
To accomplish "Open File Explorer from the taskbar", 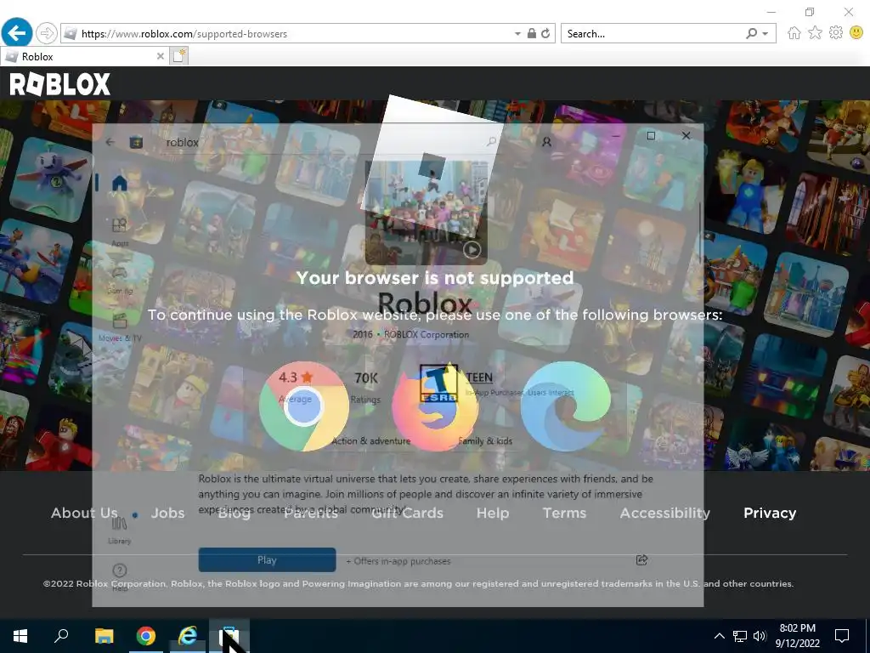I will click(104, 636).
